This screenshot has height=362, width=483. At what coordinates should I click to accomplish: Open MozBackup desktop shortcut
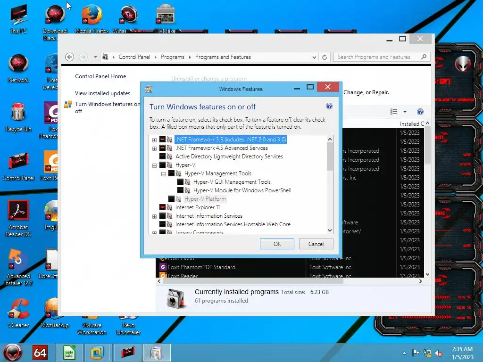tap(55, 313)
